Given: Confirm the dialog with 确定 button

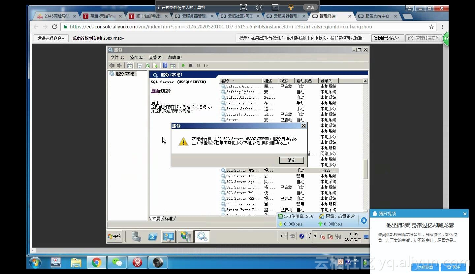Looking at the screenshot, I should (292, 160).
